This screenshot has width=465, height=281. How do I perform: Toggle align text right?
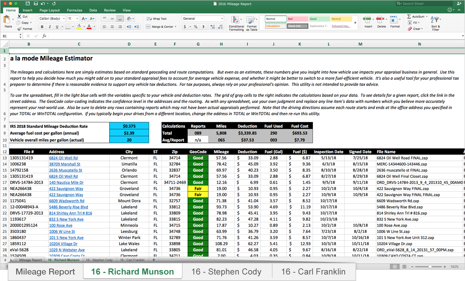120,27
